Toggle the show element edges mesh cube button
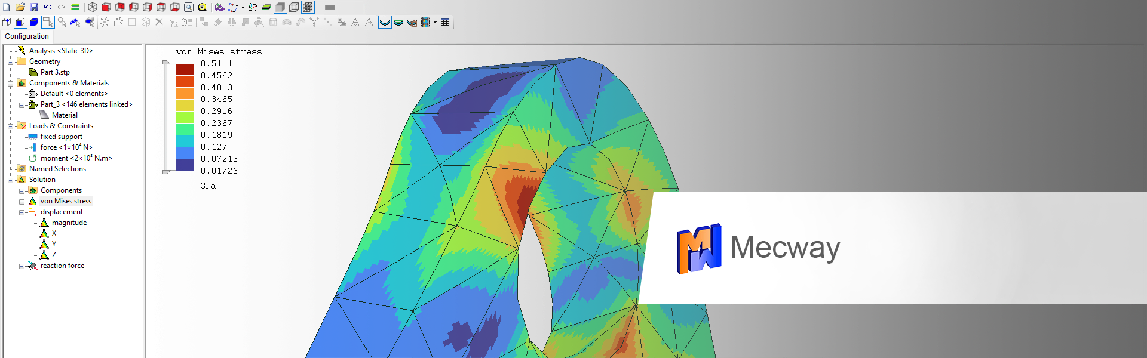 pos(308,7)
